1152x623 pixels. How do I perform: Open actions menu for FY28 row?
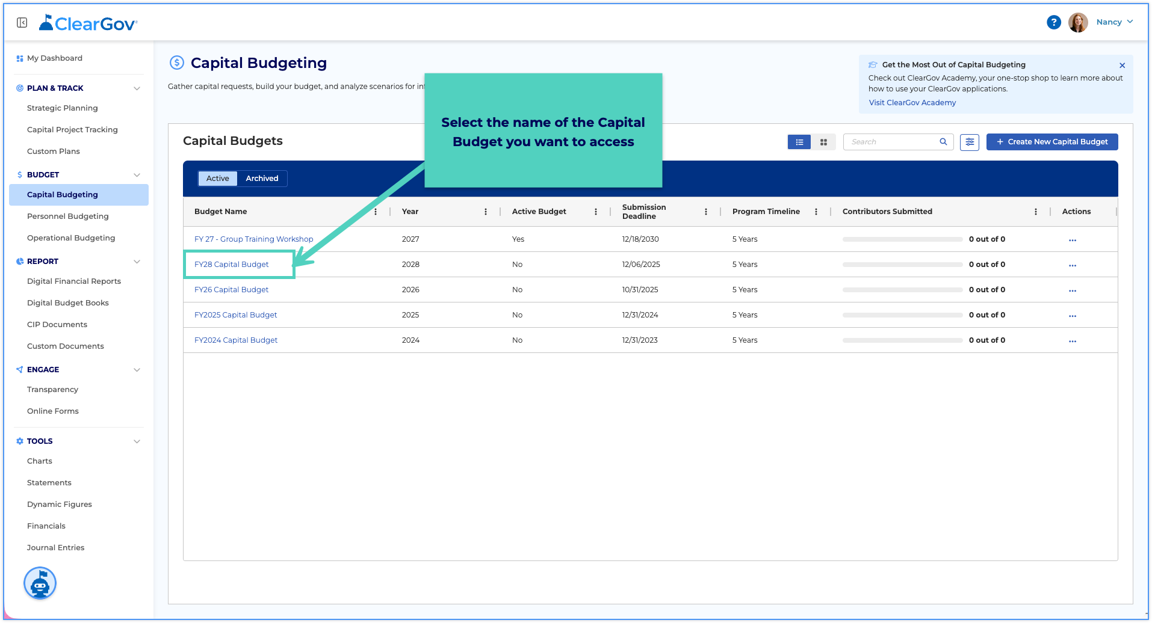point(1073,265)
